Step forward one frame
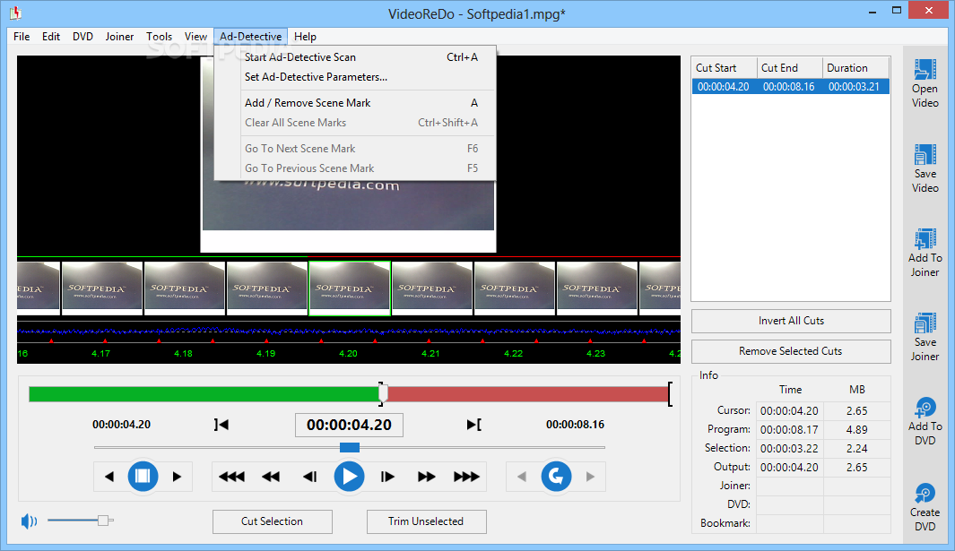 click(x=387, y=477)
